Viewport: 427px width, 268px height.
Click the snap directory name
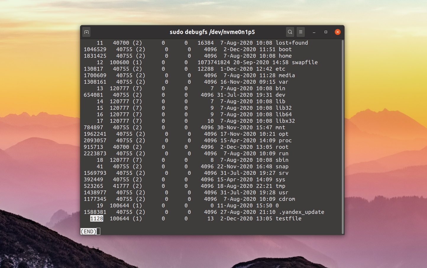[x=282, y=167]
